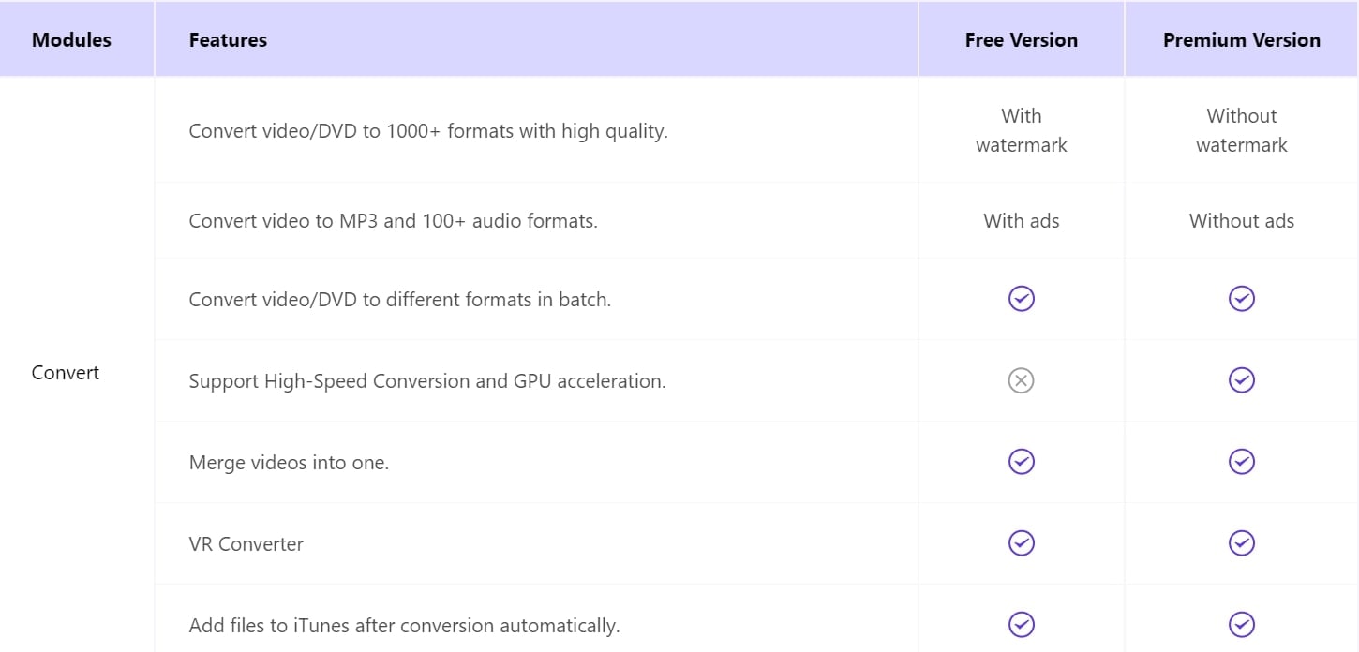Click the Convert module label
1359x652 pixels.
tap(66, 373)
